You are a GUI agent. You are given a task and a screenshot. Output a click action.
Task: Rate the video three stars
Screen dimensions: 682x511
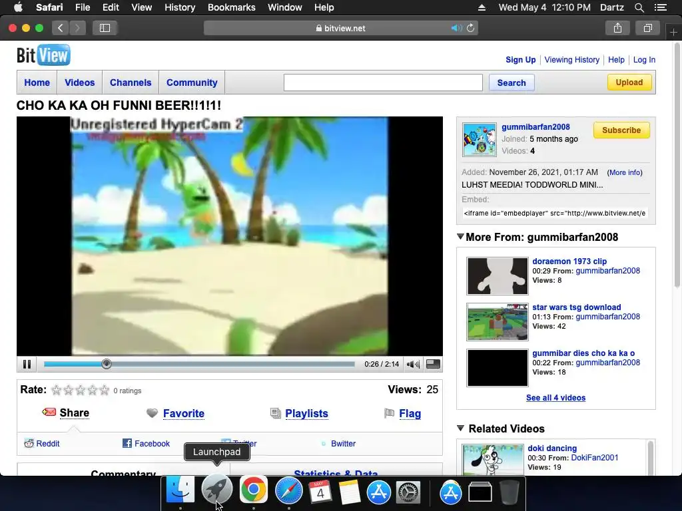(81, 390)
